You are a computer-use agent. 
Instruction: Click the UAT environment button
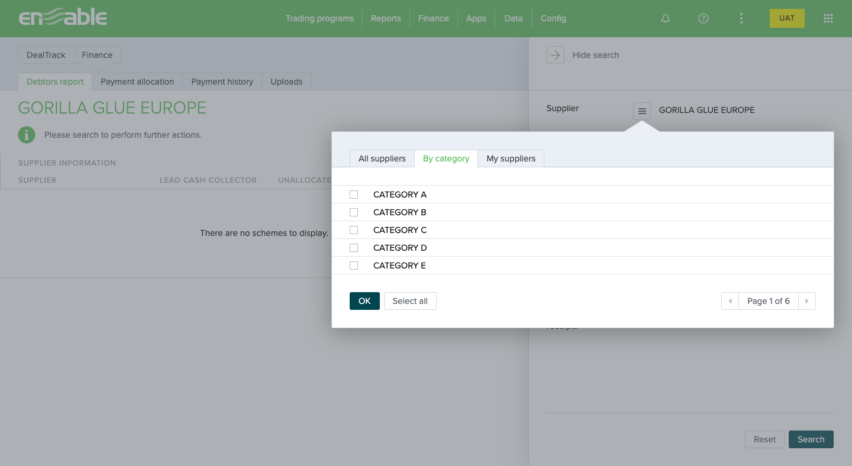787,18
